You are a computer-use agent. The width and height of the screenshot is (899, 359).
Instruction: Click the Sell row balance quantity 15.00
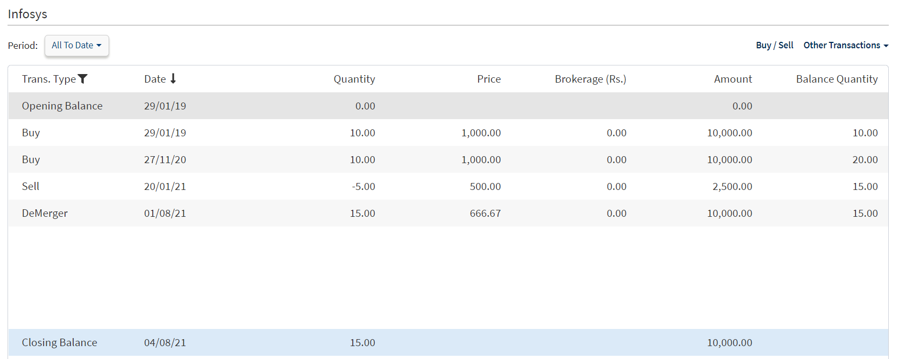tap(865, 186)
